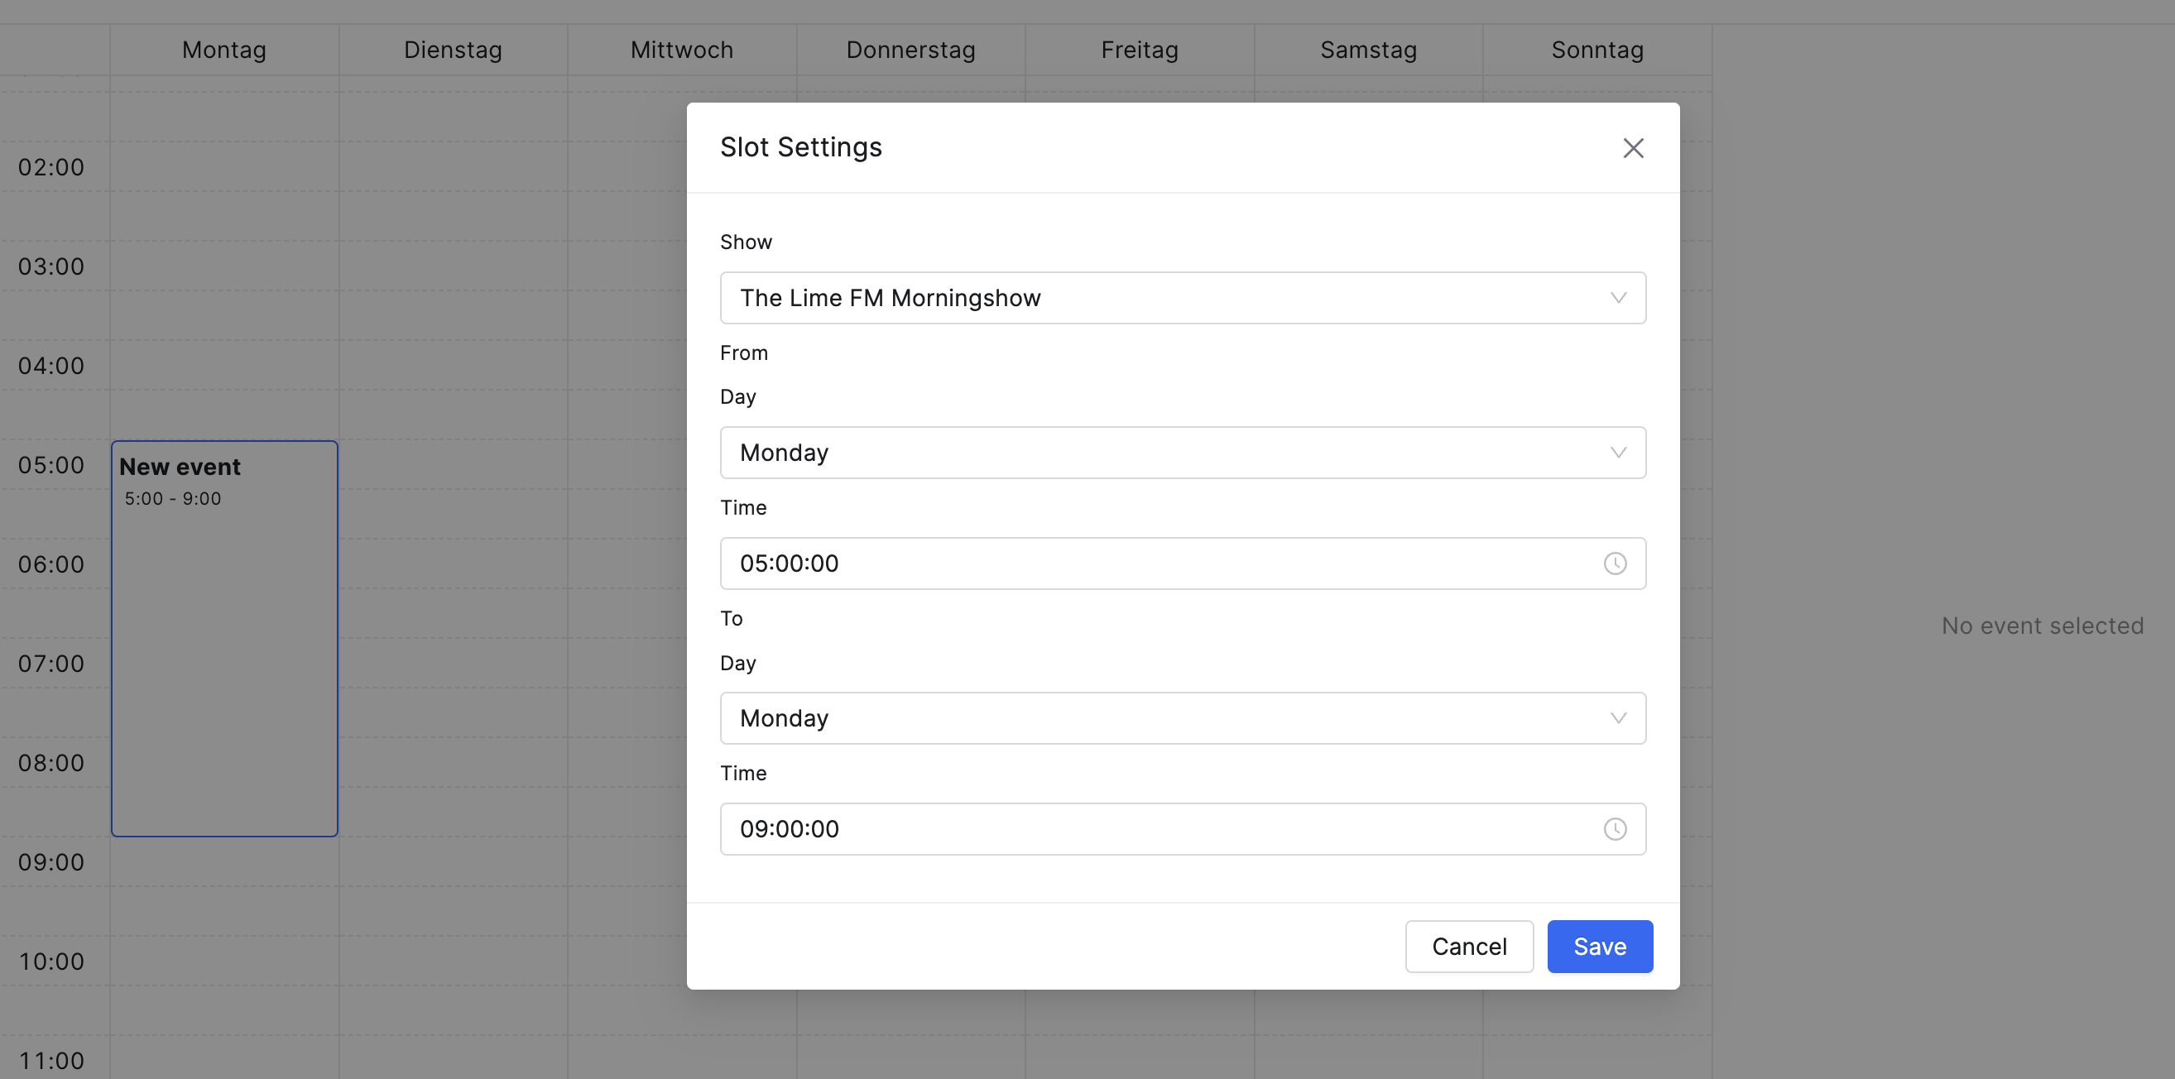Click the Show dropdown chevron arrow

[x=1618, y=297]
